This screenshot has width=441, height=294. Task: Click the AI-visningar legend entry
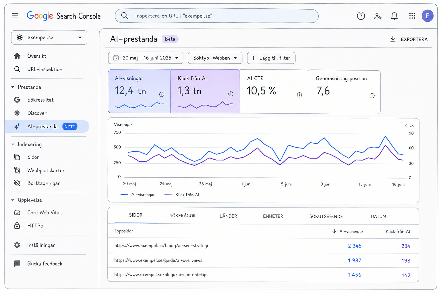coord(138,195)
